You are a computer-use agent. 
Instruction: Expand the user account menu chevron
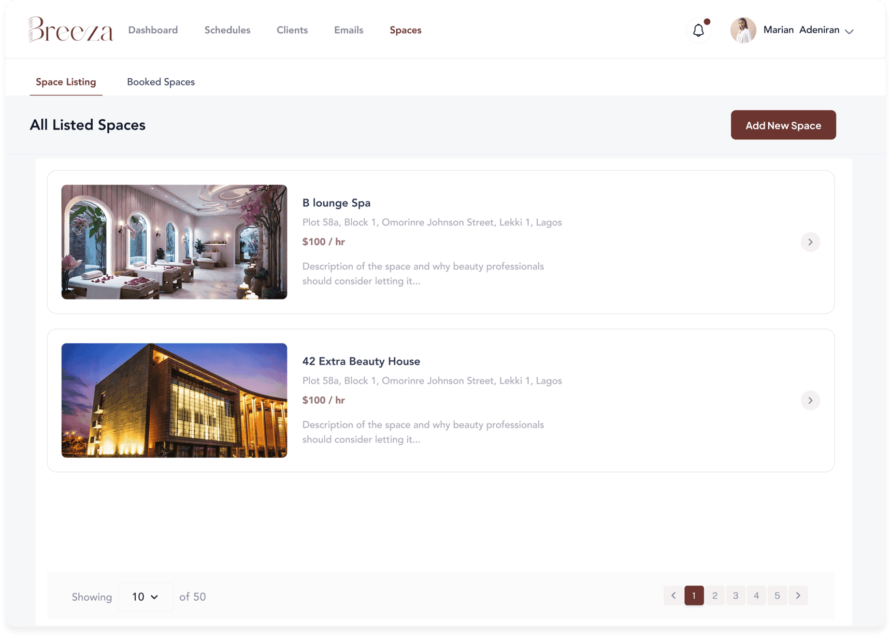pyautogui.click(x=849, y=31)
